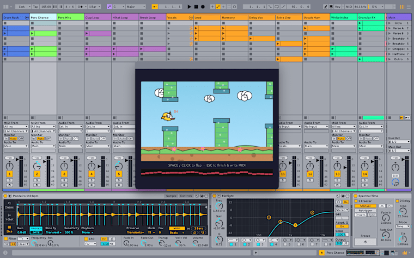Toggle the EQ Eight device activator
This screenshot has width=414, height=258.
(215, 196)
